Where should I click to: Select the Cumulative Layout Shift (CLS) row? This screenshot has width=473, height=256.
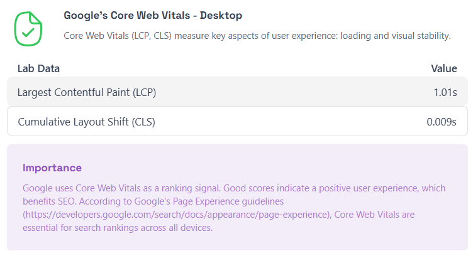point(237,121)
